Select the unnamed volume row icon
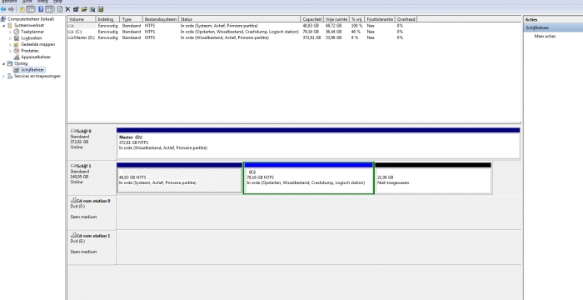Screen dimensions: 583x300 [x=72, y=26]
